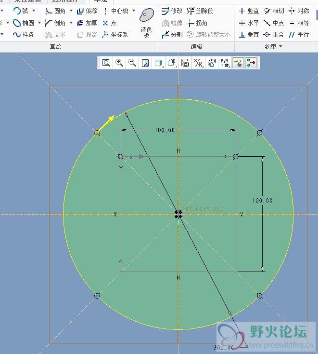Select the 拐角 (corner) tool

click(197, 23)
